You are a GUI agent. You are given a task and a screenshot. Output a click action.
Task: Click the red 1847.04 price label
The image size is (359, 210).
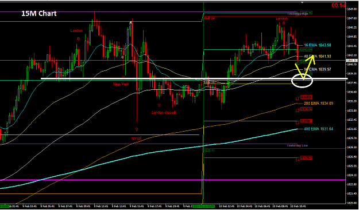(x=210, y=18)
